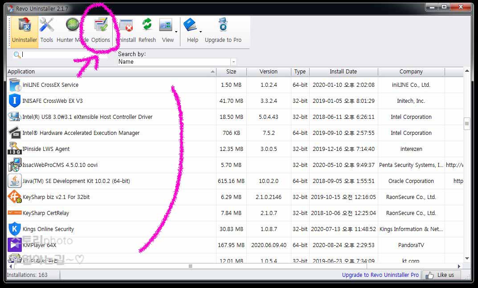478x288 pixels.
Task: Activate Hunter Mode target icon
Action: [x=73, y=25]
